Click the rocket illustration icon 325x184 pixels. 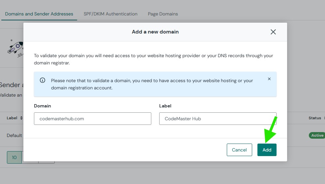pyautogui.click(x=15, y=48)
